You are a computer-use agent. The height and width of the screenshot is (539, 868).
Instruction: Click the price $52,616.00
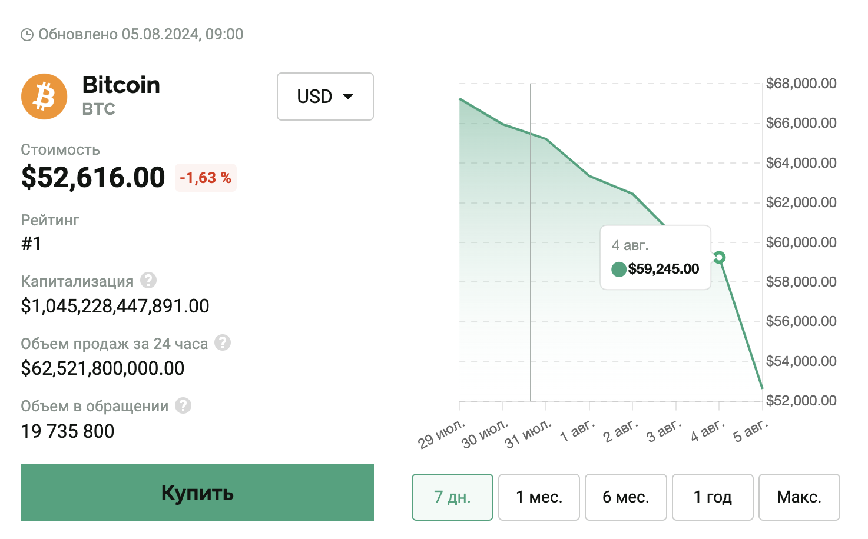tap(93, 177)
